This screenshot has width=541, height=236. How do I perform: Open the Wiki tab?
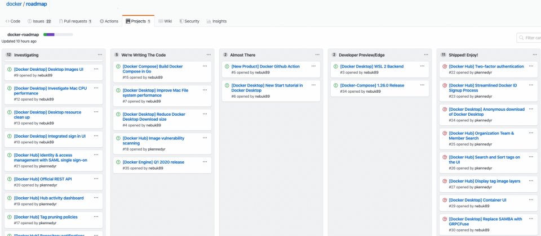pyautogui.click(x=165, y=21)
